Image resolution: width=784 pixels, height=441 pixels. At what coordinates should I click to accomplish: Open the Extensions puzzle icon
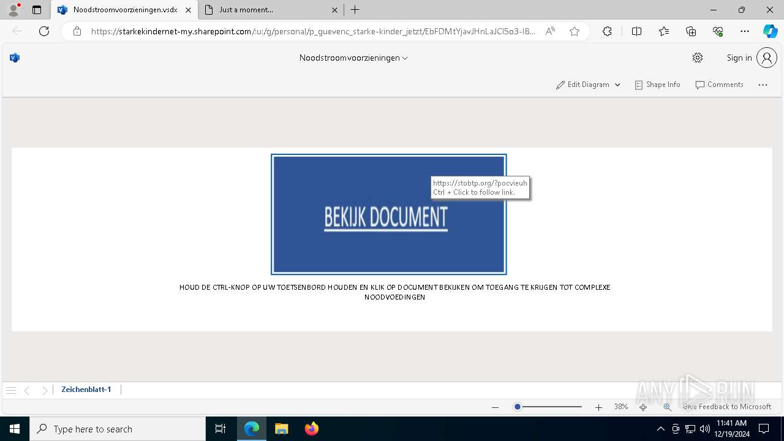(x=607, y=31)
